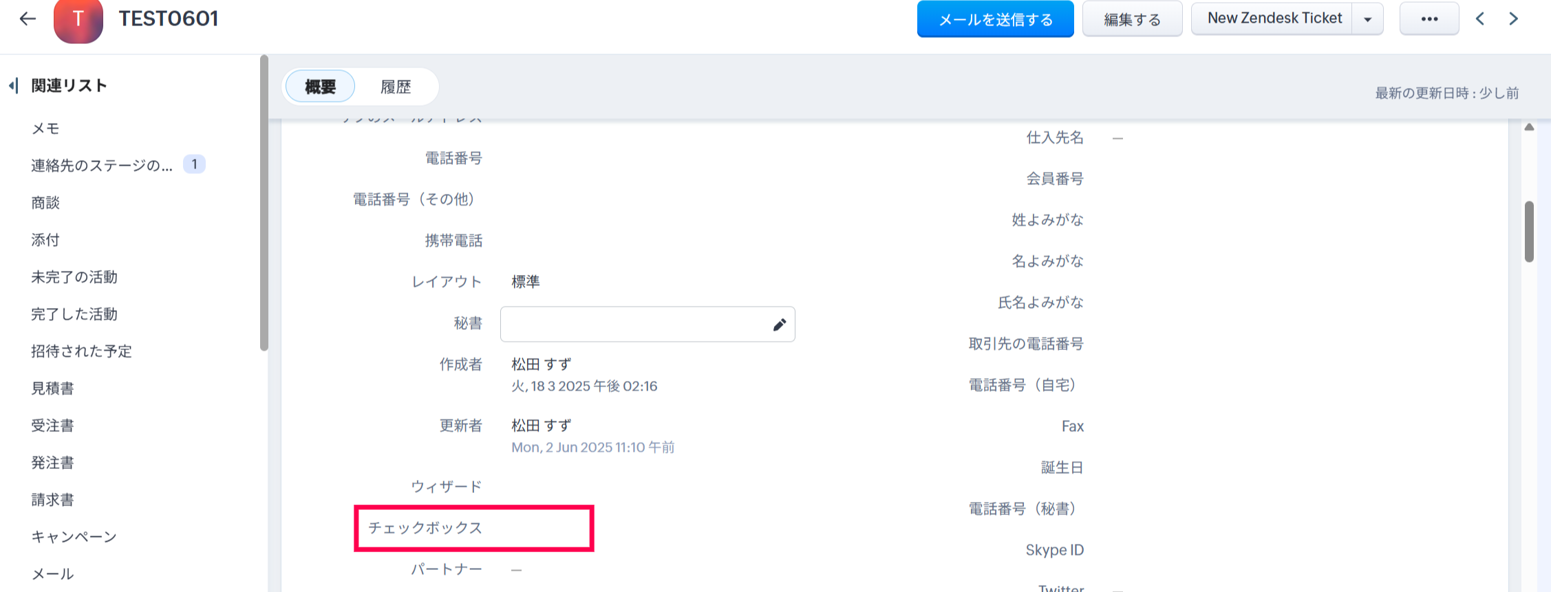Go to previous record arrow
This screenshot has width=1551, height=592.
(x=1480, y=19)
